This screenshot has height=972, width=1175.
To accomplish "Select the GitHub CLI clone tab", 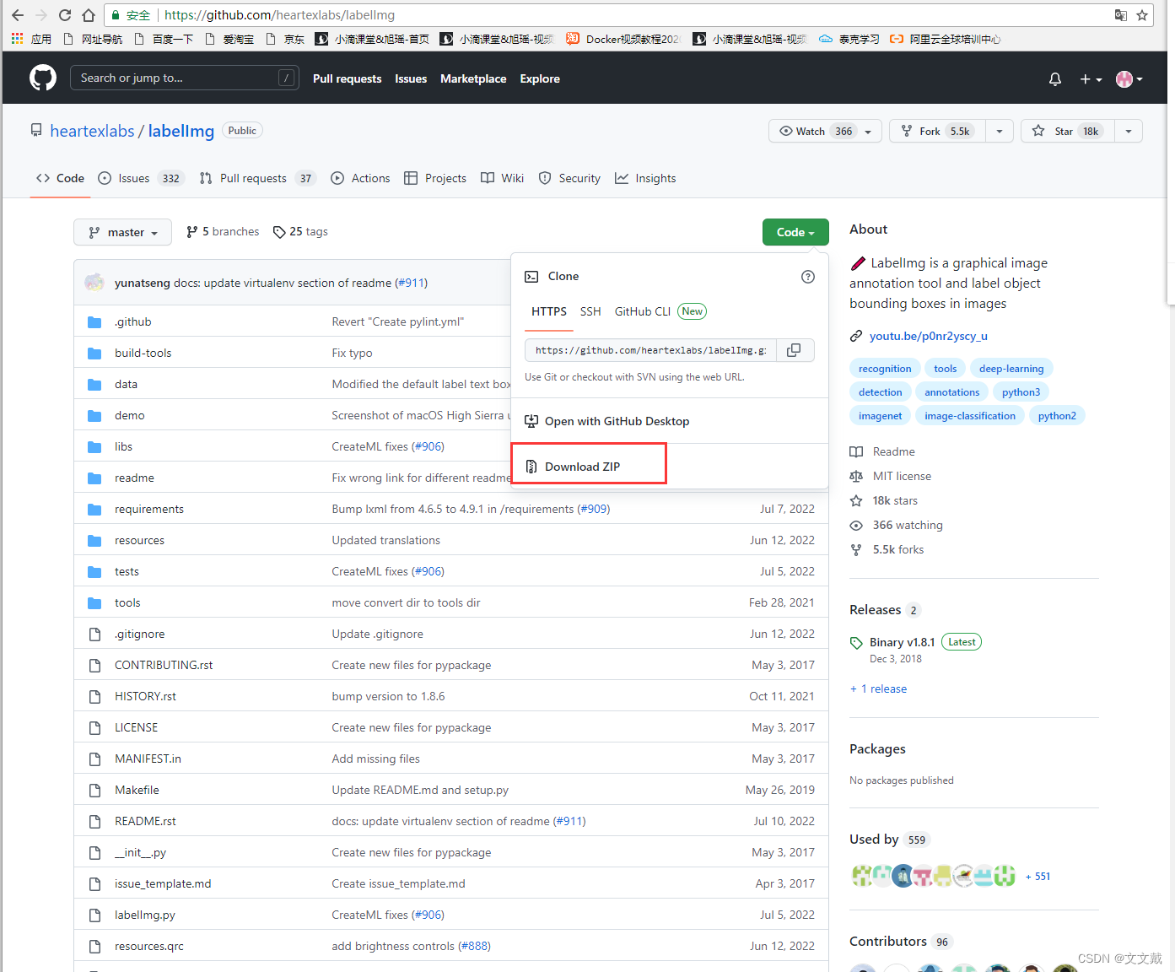I will click(643, 311).
